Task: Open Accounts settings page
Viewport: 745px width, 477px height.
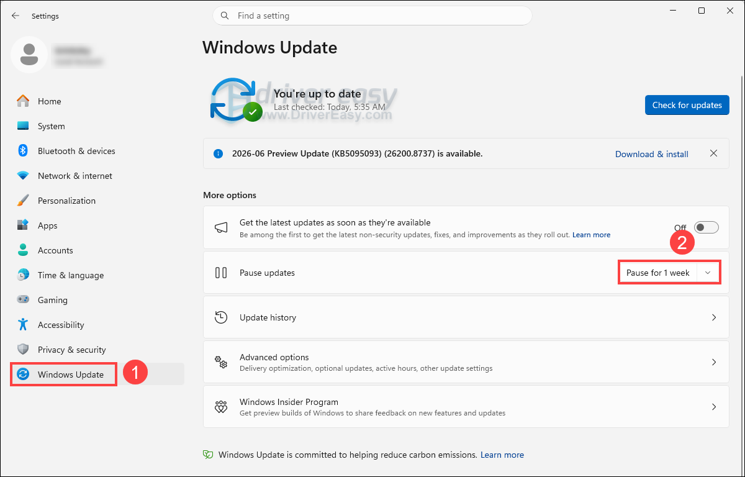Action: coord(97,250)
